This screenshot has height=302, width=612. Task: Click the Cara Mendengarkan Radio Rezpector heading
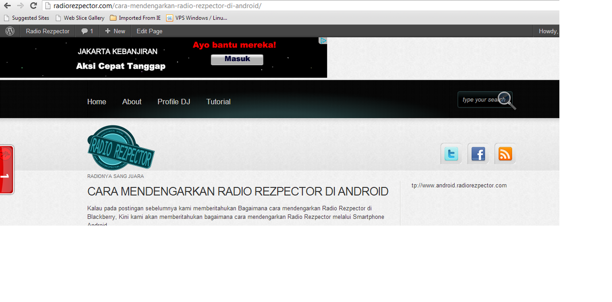click(238, 192)
